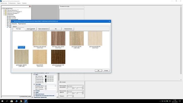
Task: Open the Вычисление масштабов dropdown
Action: pos(75,86)
